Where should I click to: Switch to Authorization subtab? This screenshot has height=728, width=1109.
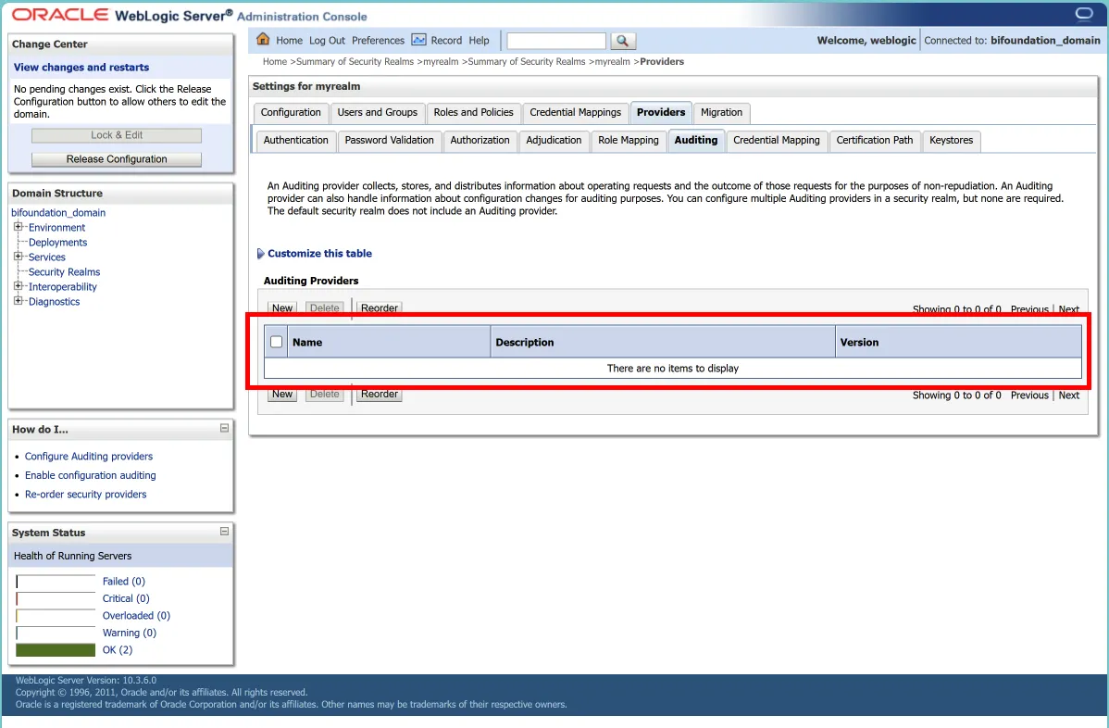click(480, 141)
